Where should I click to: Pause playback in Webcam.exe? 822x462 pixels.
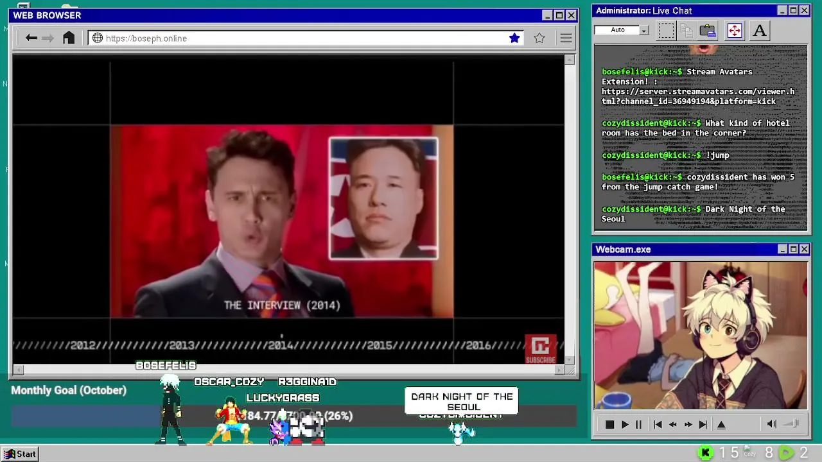[x=638, y=424]
